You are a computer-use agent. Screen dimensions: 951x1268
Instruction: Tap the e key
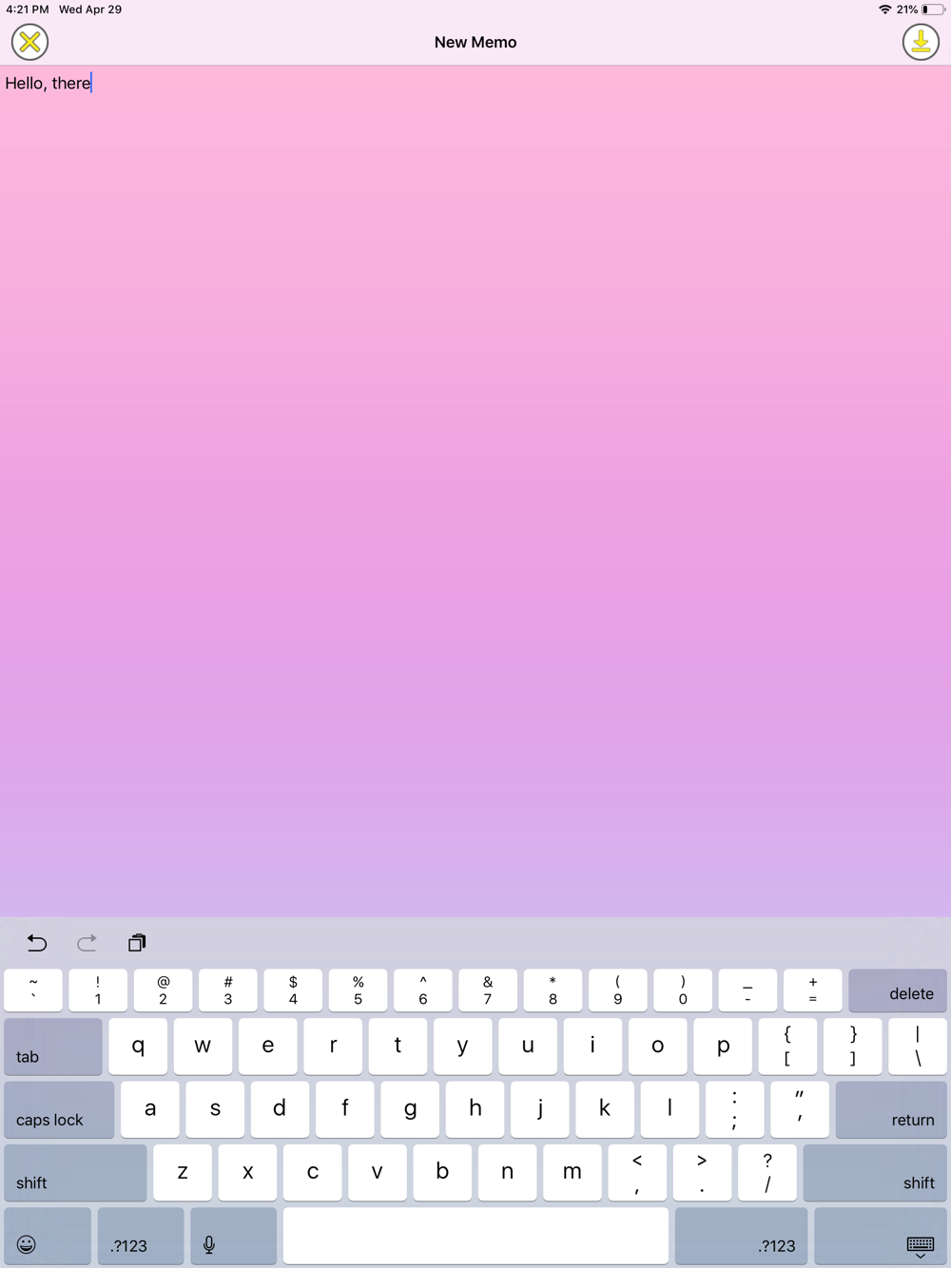coord(268,1047)
